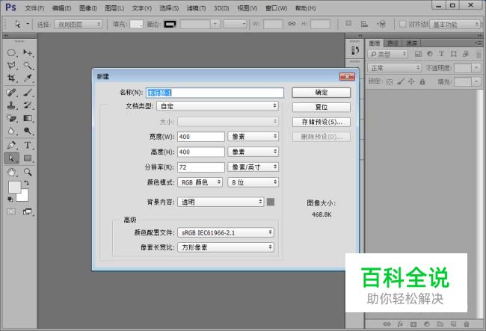
Task: Toggle the shape layer filter
Action: click(x=453, y=54)
